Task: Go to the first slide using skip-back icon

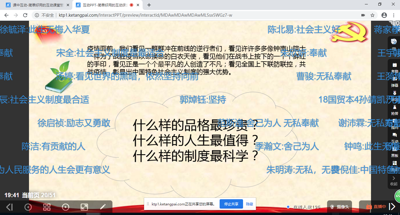Action: pyautogui.click(x=9, y=207)
